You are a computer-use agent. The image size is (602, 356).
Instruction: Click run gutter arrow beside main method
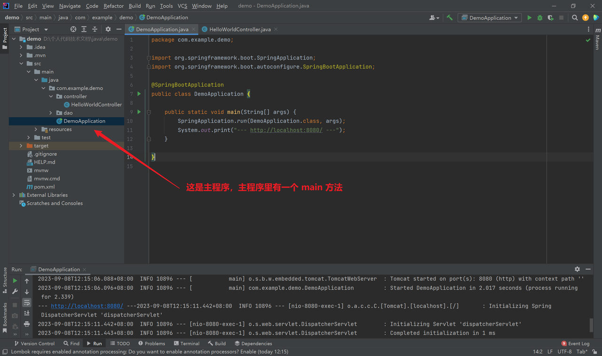point(139,112)
